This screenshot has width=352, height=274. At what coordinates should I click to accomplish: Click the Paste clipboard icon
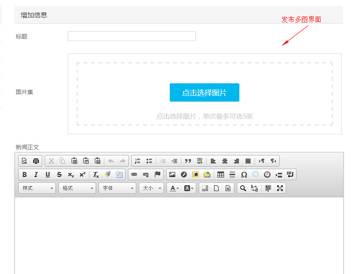coord(74,161)
